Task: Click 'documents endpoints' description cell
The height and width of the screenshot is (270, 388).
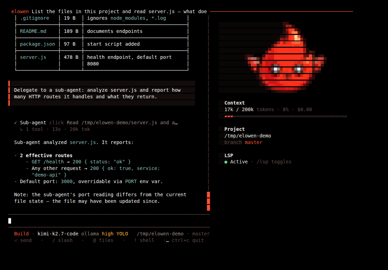Action: pos(115,31)
